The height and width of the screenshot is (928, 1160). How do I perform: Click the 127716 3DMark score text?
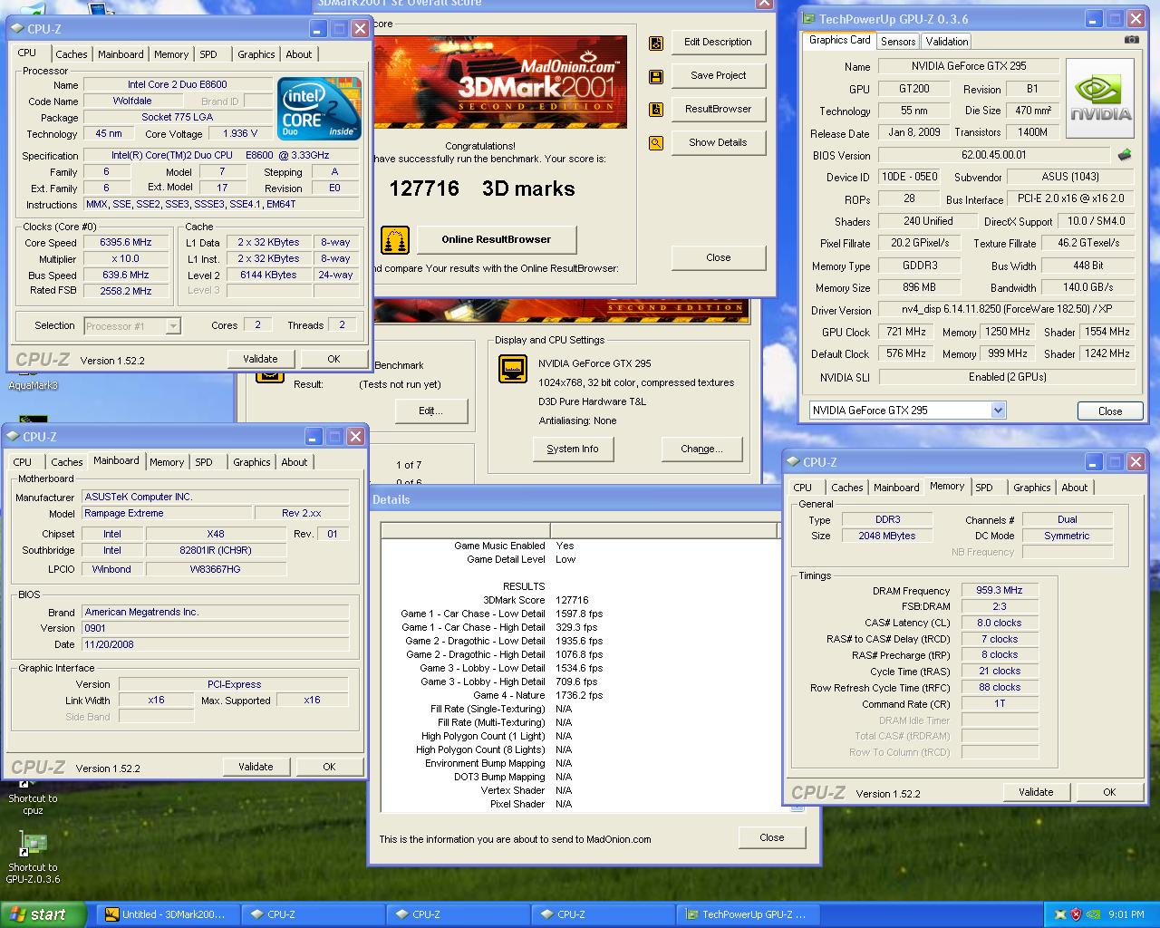[481, 188]
